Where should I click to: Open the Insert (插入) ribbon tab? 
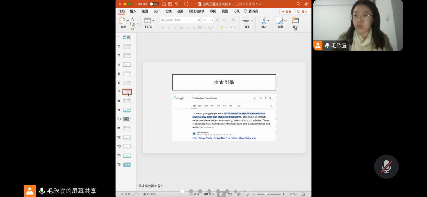pyautogui.click(x=133, y=11)
